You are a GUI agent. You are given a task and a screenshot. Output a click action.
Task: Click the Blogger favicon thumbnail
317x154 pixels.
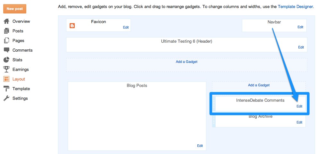[x=72, y=26]
